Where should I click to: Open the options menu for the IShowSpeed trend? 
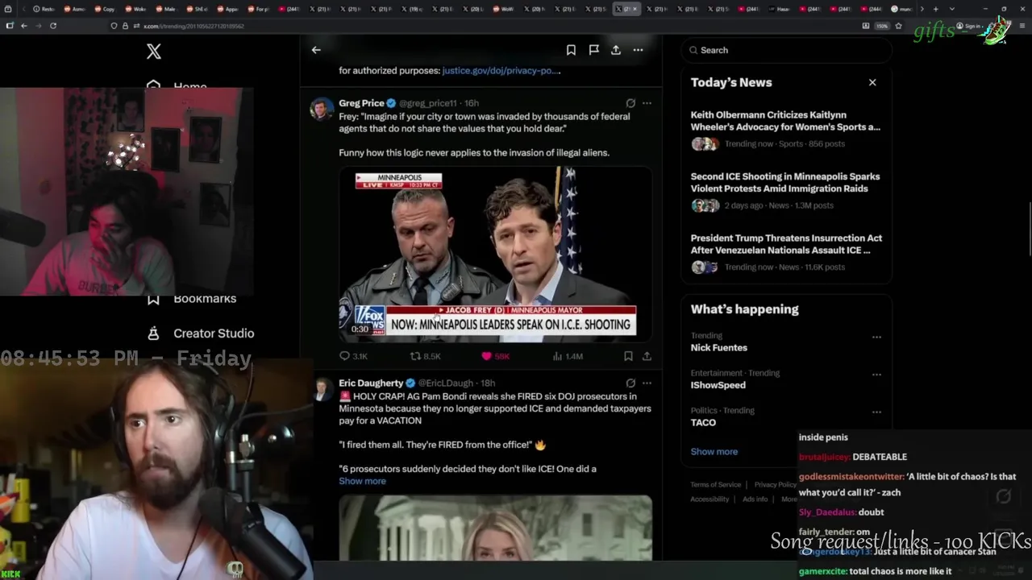(x=876, y=375)
